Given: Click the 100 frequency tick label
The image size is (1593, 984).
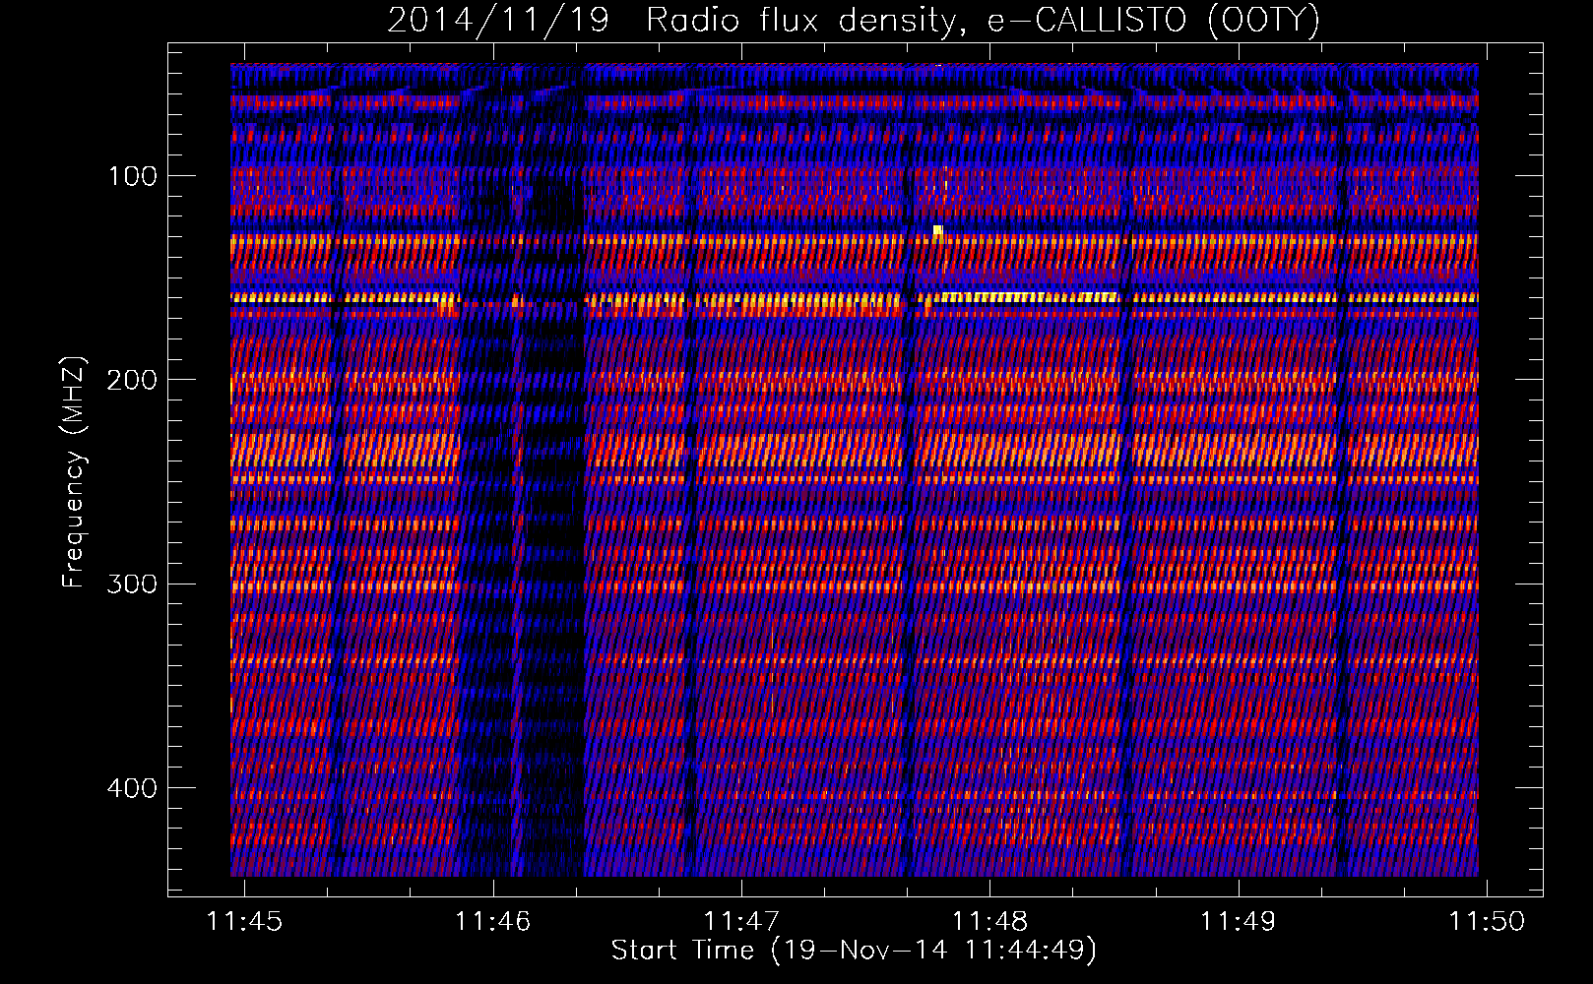Looking at the screenshot, I should (133, 176).
